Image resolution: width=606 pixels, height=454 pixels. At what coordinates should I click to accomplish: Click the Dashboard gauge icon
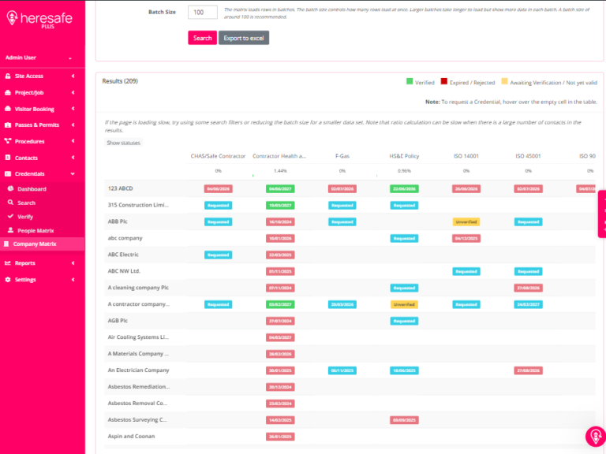click(11, 189)
